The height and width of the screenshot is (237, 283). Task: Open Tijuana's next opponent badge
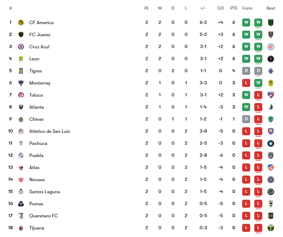[x=271, y=228]
